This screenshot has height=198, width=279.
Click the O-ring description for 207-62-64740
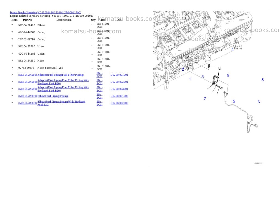coord(41,39)
